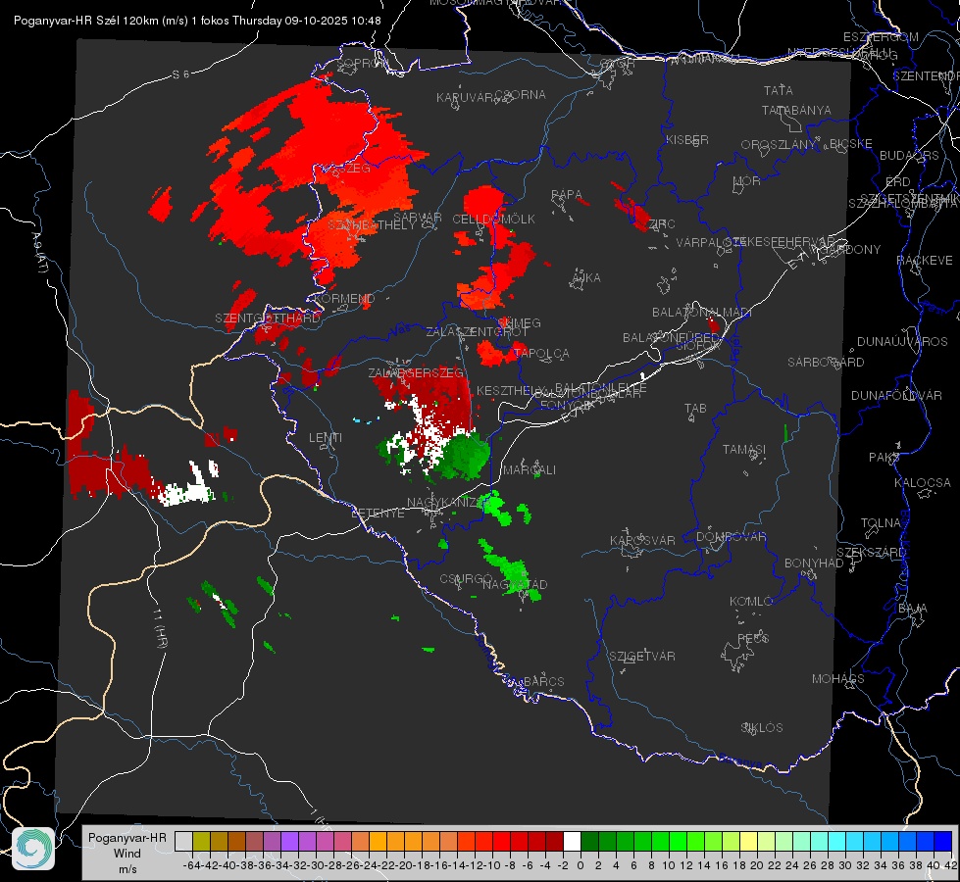Select the PÉCS city label

tap(752, 638)
